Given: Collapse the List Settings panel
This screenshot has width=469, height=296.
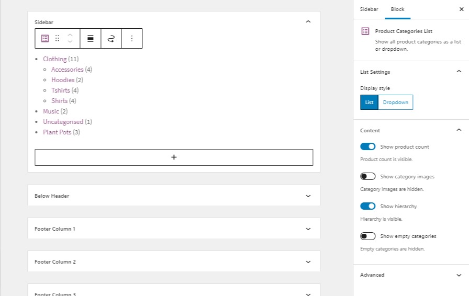Looking at the screenshot, I should 459,72.
